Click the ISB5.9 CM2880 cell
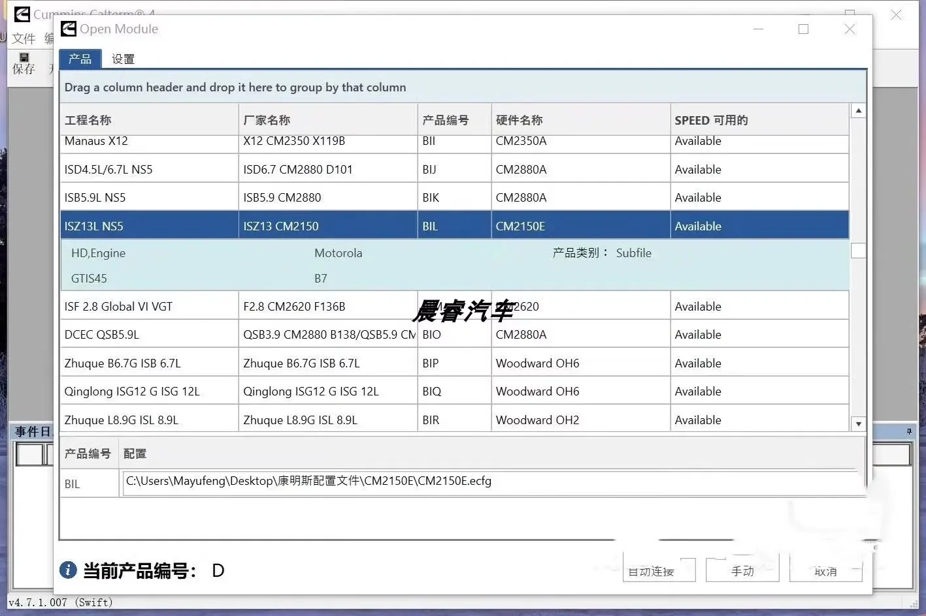This screenshot has width=926, height=616. (x=328, y=197)
